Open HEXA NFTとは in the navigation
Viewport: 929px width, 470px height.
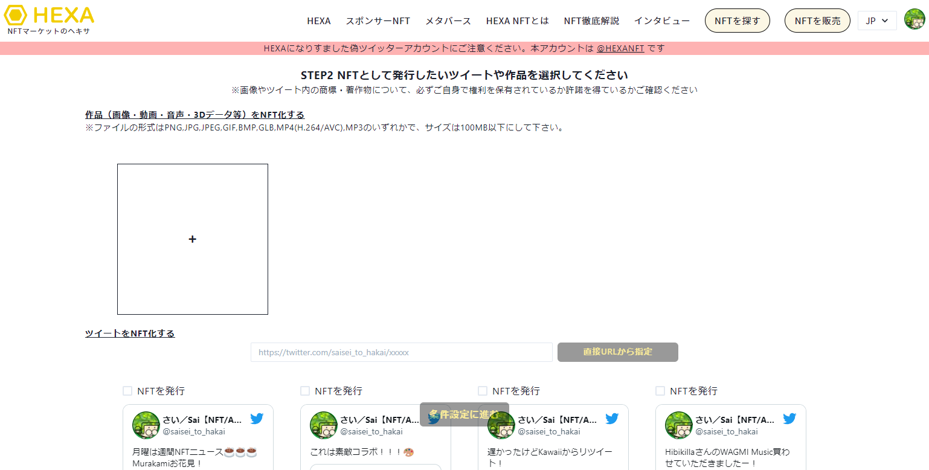click(518, 21)
